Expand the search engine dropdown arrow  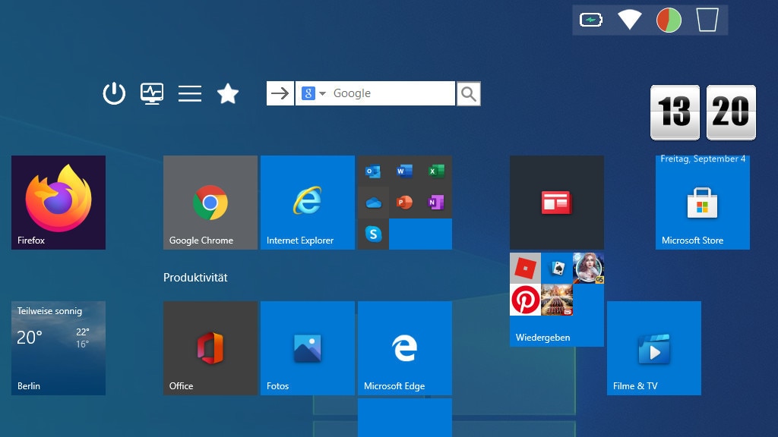tap(322, 93)
